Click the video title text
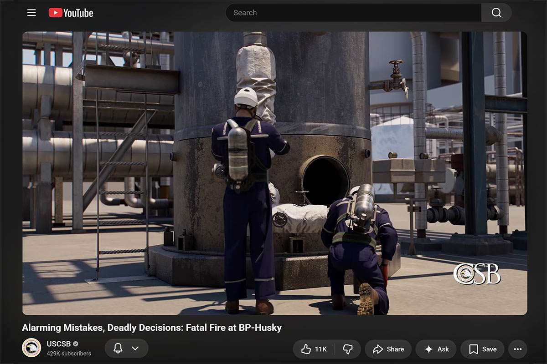The image size is (547, 364). (x=152, y=328)
